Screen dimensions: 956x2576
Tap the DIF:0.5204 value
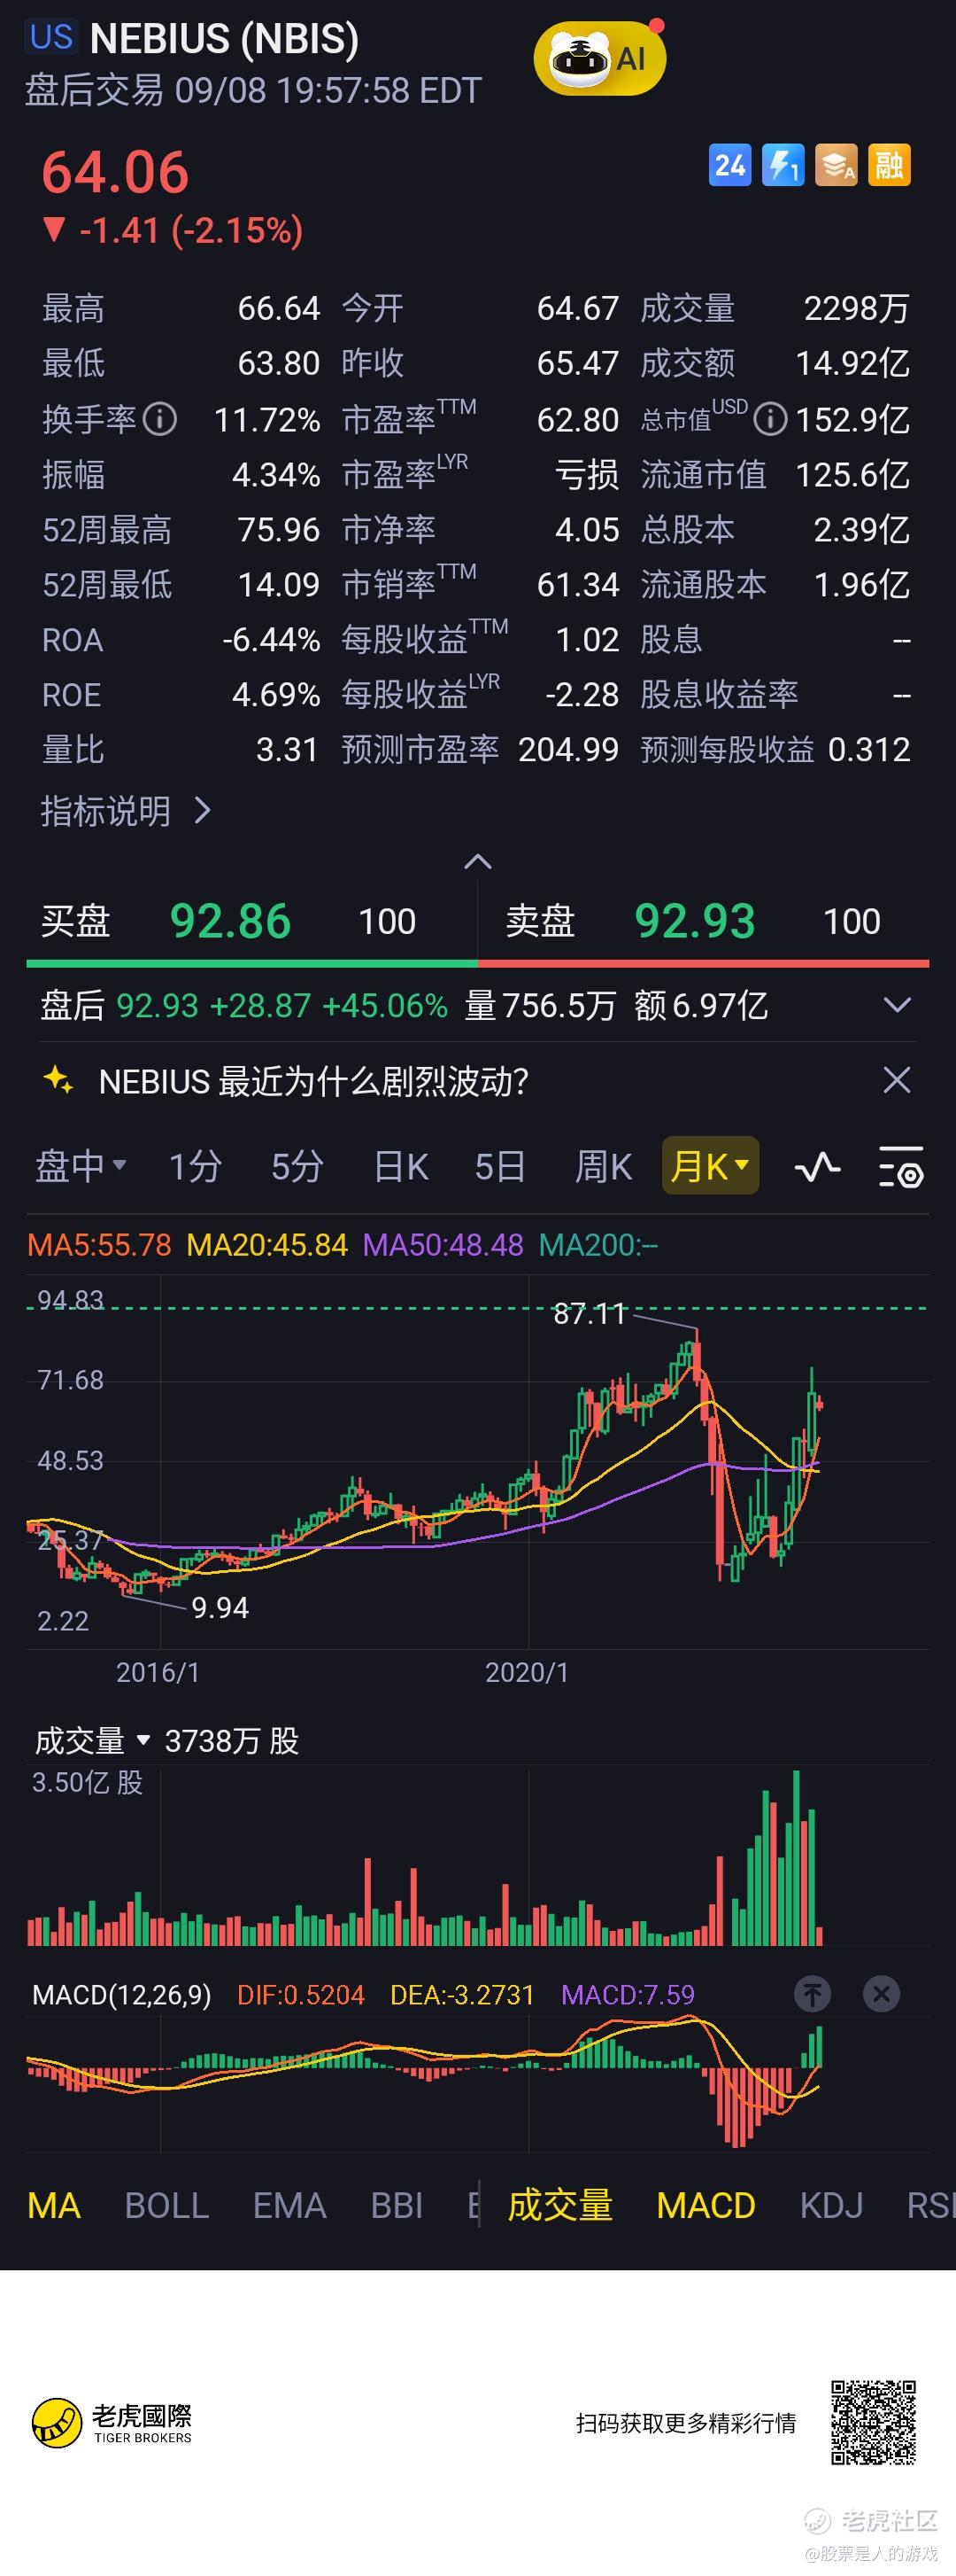pos(301,1995)
